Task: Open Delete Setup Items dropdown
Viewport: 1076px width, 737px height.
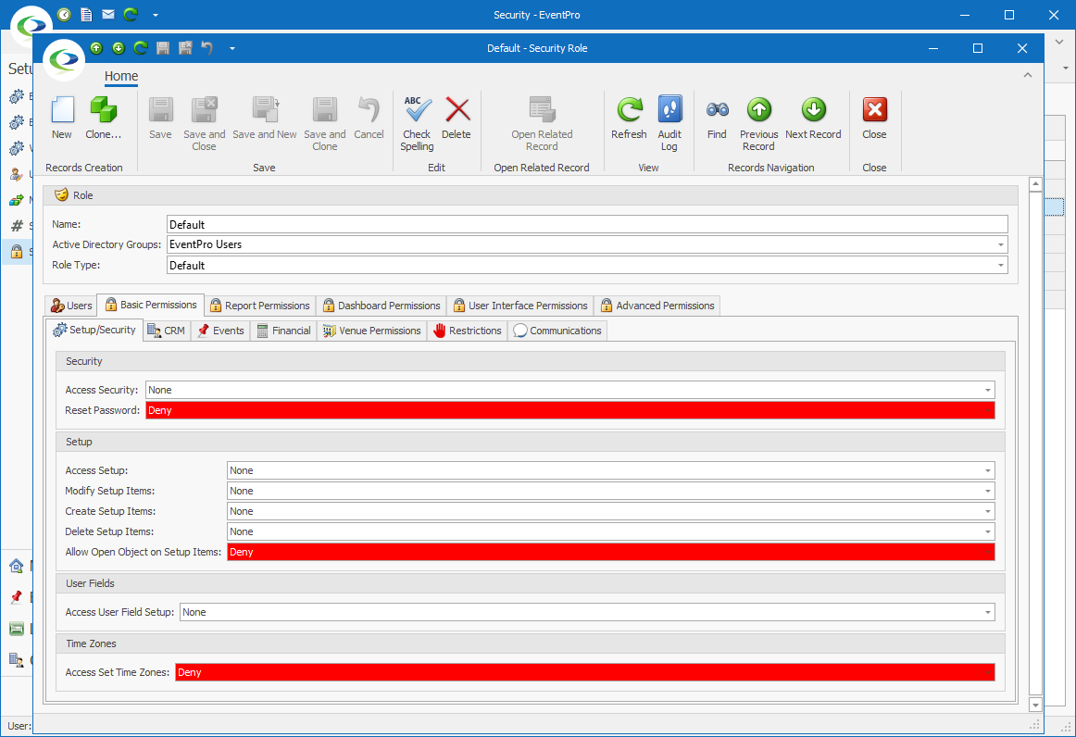Action: [x=988, y=531]
